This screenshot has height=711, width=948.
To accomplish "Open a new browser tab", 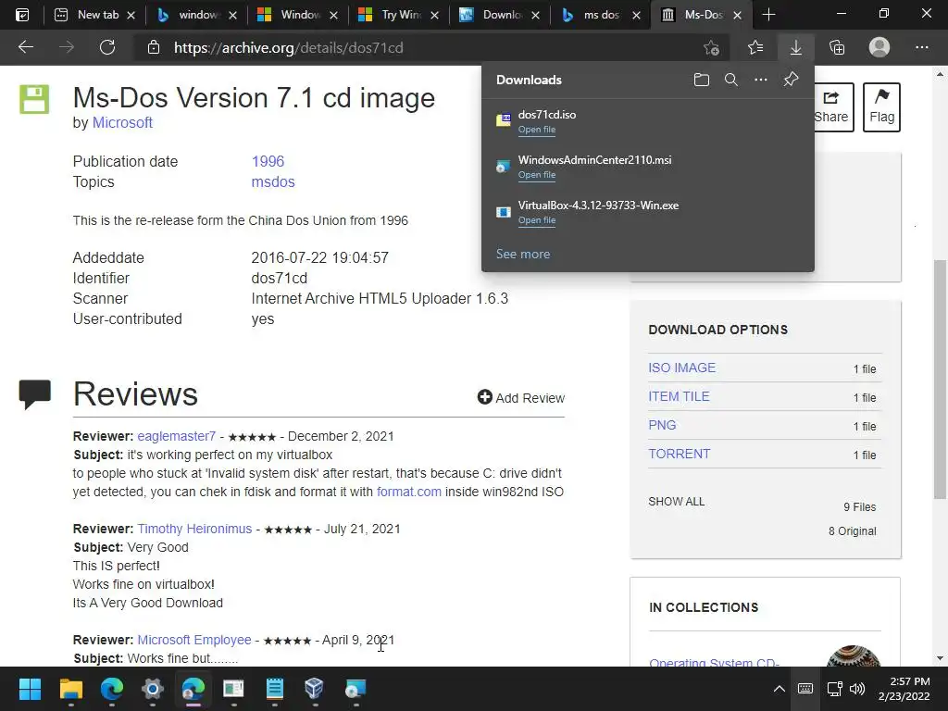I will [768, 15].
